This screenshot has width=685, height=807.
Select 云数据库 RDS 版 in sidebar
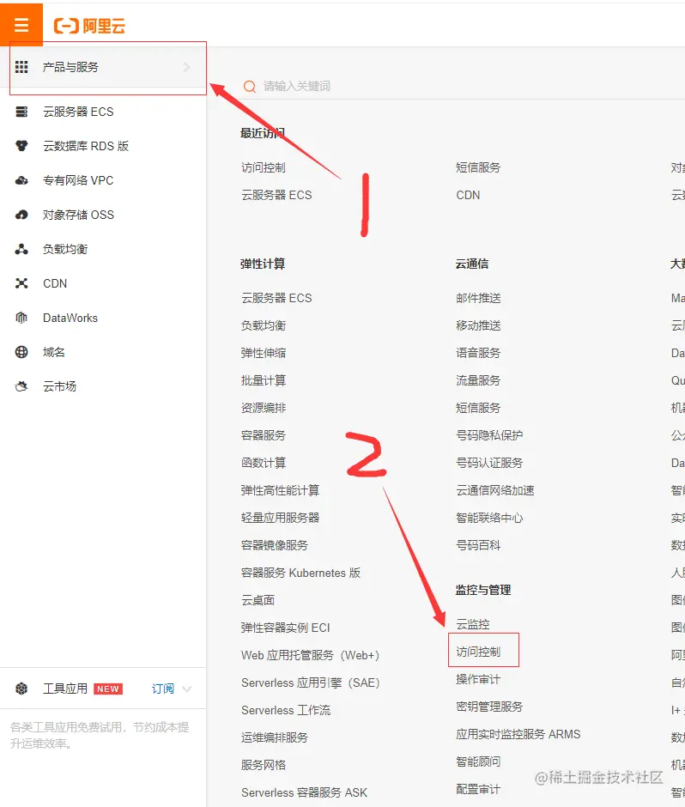pyautogui.click(x=86, y=146)
